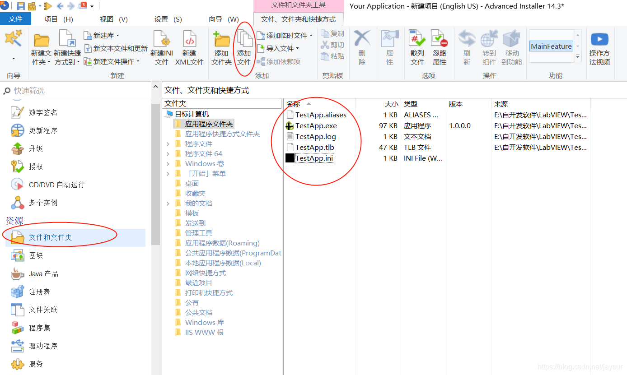
Task: Open the New Library (新建库) dropdown
Action: (102, 35)
